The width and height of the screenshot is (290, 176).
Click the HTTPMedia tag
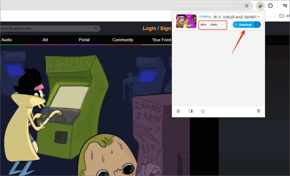(x=205, y=17)
